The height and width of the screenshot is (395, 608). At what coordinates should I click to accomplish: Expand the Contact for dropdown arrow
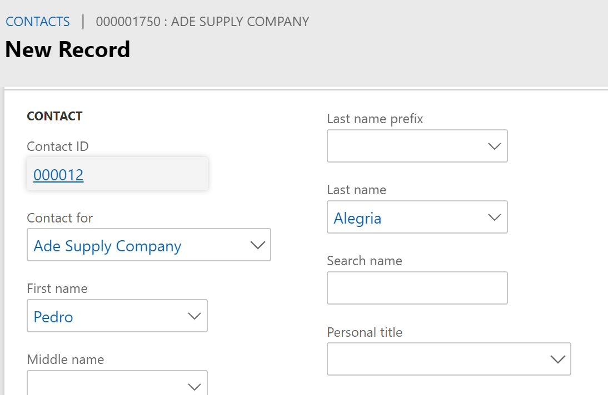(257, 245)
